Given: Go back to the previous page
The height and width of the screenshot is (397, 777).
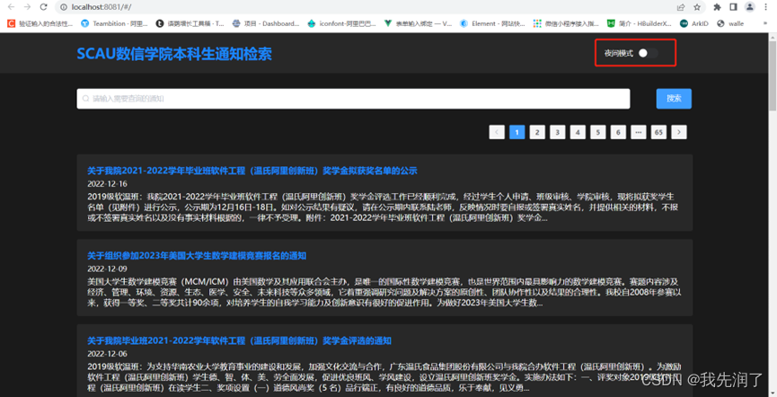Looking at the screenshot, I should tap(11, 7).
